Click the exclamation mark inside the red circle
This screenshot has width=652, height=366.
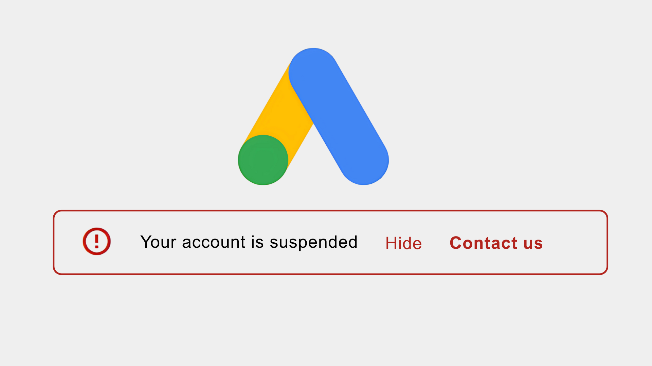pyautogui.click(x=97, y=241)
